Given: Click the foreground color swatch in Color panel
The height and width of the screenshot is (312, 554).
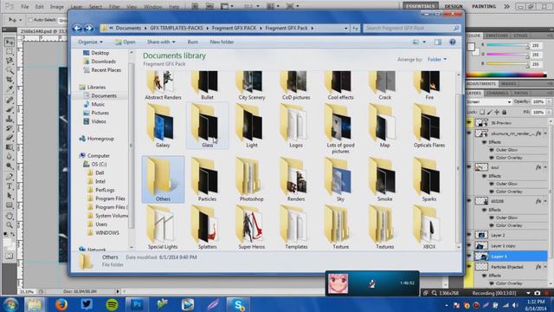Looking at the screenshot, I should tap(471, 47).
